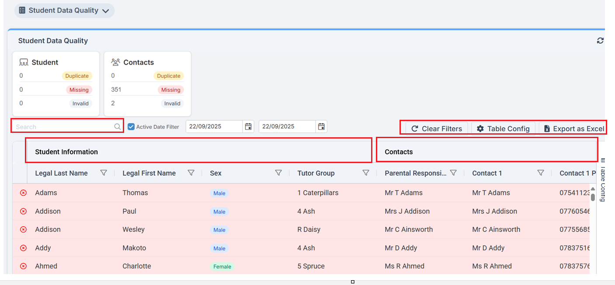Open the Parental Responsibility column filter
This screenshot has width=615, height=285.
pyautogui.click(x=454, y=173)
